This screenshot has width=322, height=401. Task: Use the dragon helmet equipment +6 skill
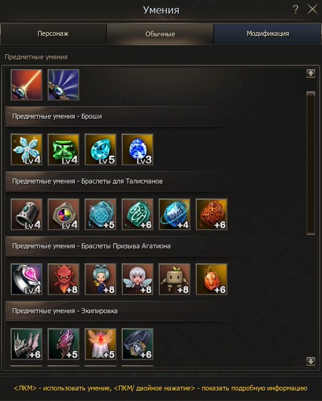point(27,344)
